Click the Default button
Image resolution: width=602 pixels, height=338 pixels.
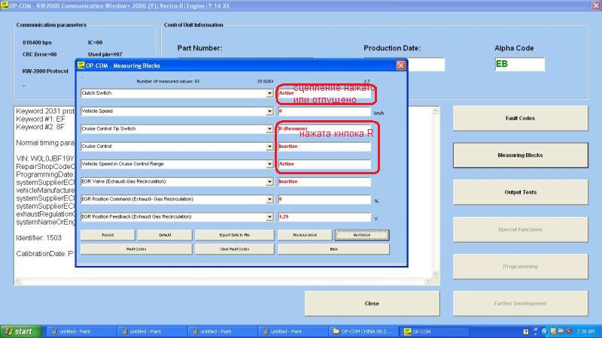pos(165,235)
